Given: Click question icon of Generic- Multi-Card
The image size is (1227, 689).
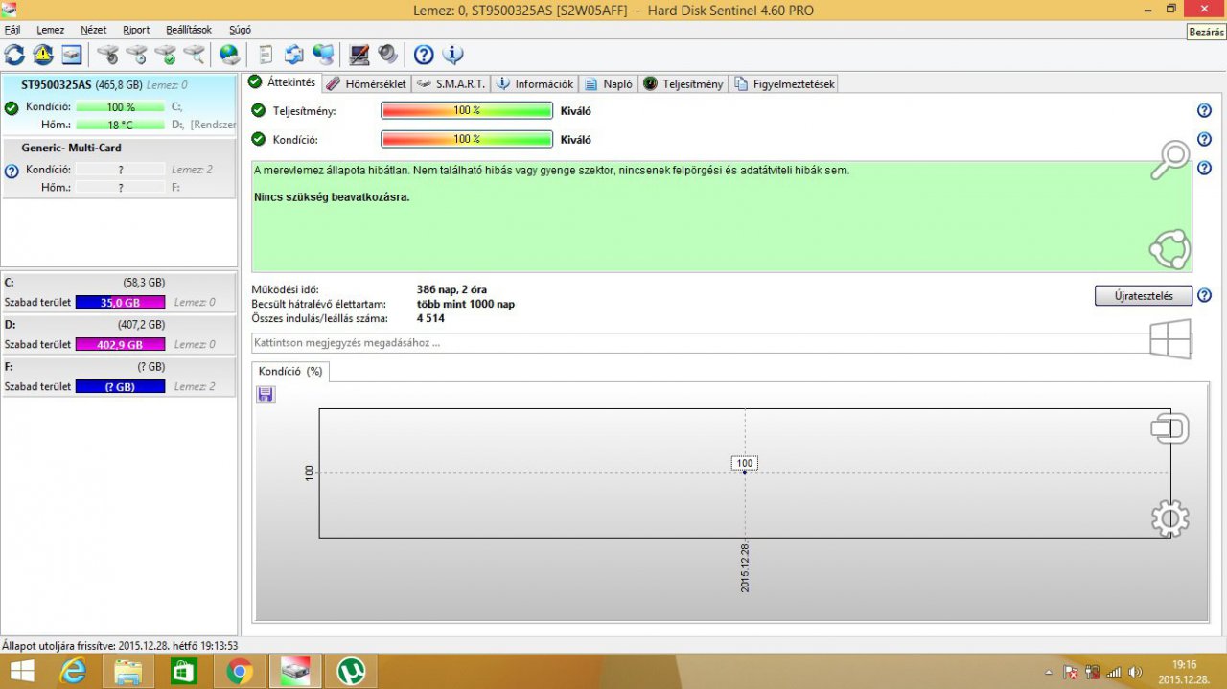Looking at the screenshot, I should pyautogui.click(x=12, y=172).
